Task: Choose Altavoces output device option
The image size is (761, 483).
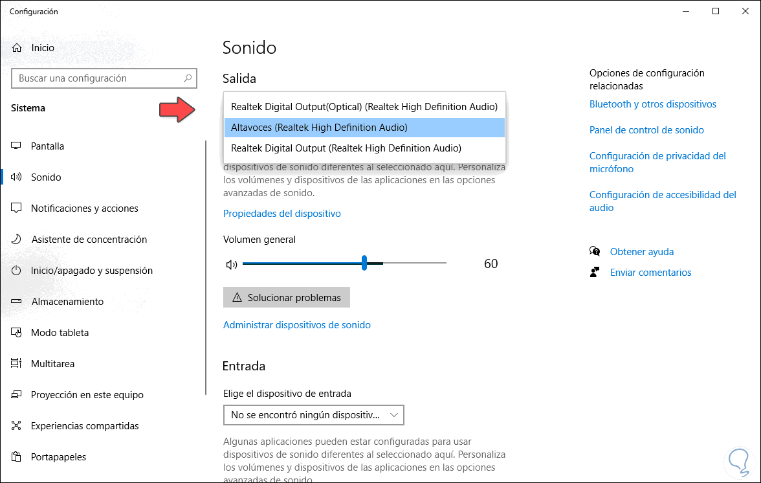Action: pos(364,128)
